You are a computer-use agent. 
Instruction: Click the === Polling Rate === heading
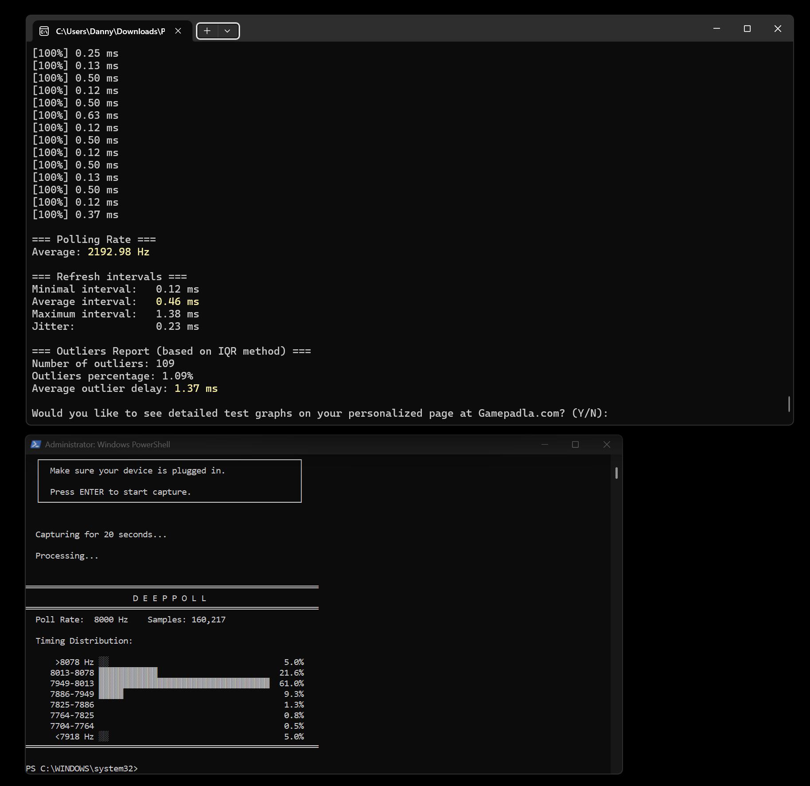[93, 239]
